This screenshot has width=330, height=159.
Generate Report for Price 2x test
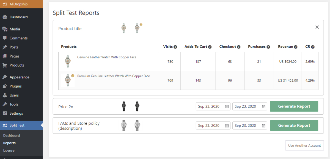pyautogui.click(x=294, y=106)
